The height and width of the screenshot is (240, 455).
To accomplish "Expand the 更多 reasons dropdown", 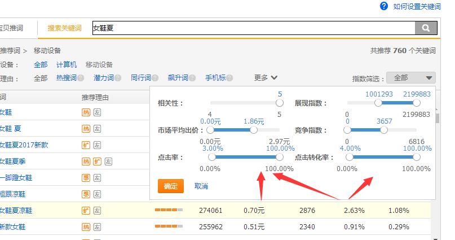I will [266, 78].
